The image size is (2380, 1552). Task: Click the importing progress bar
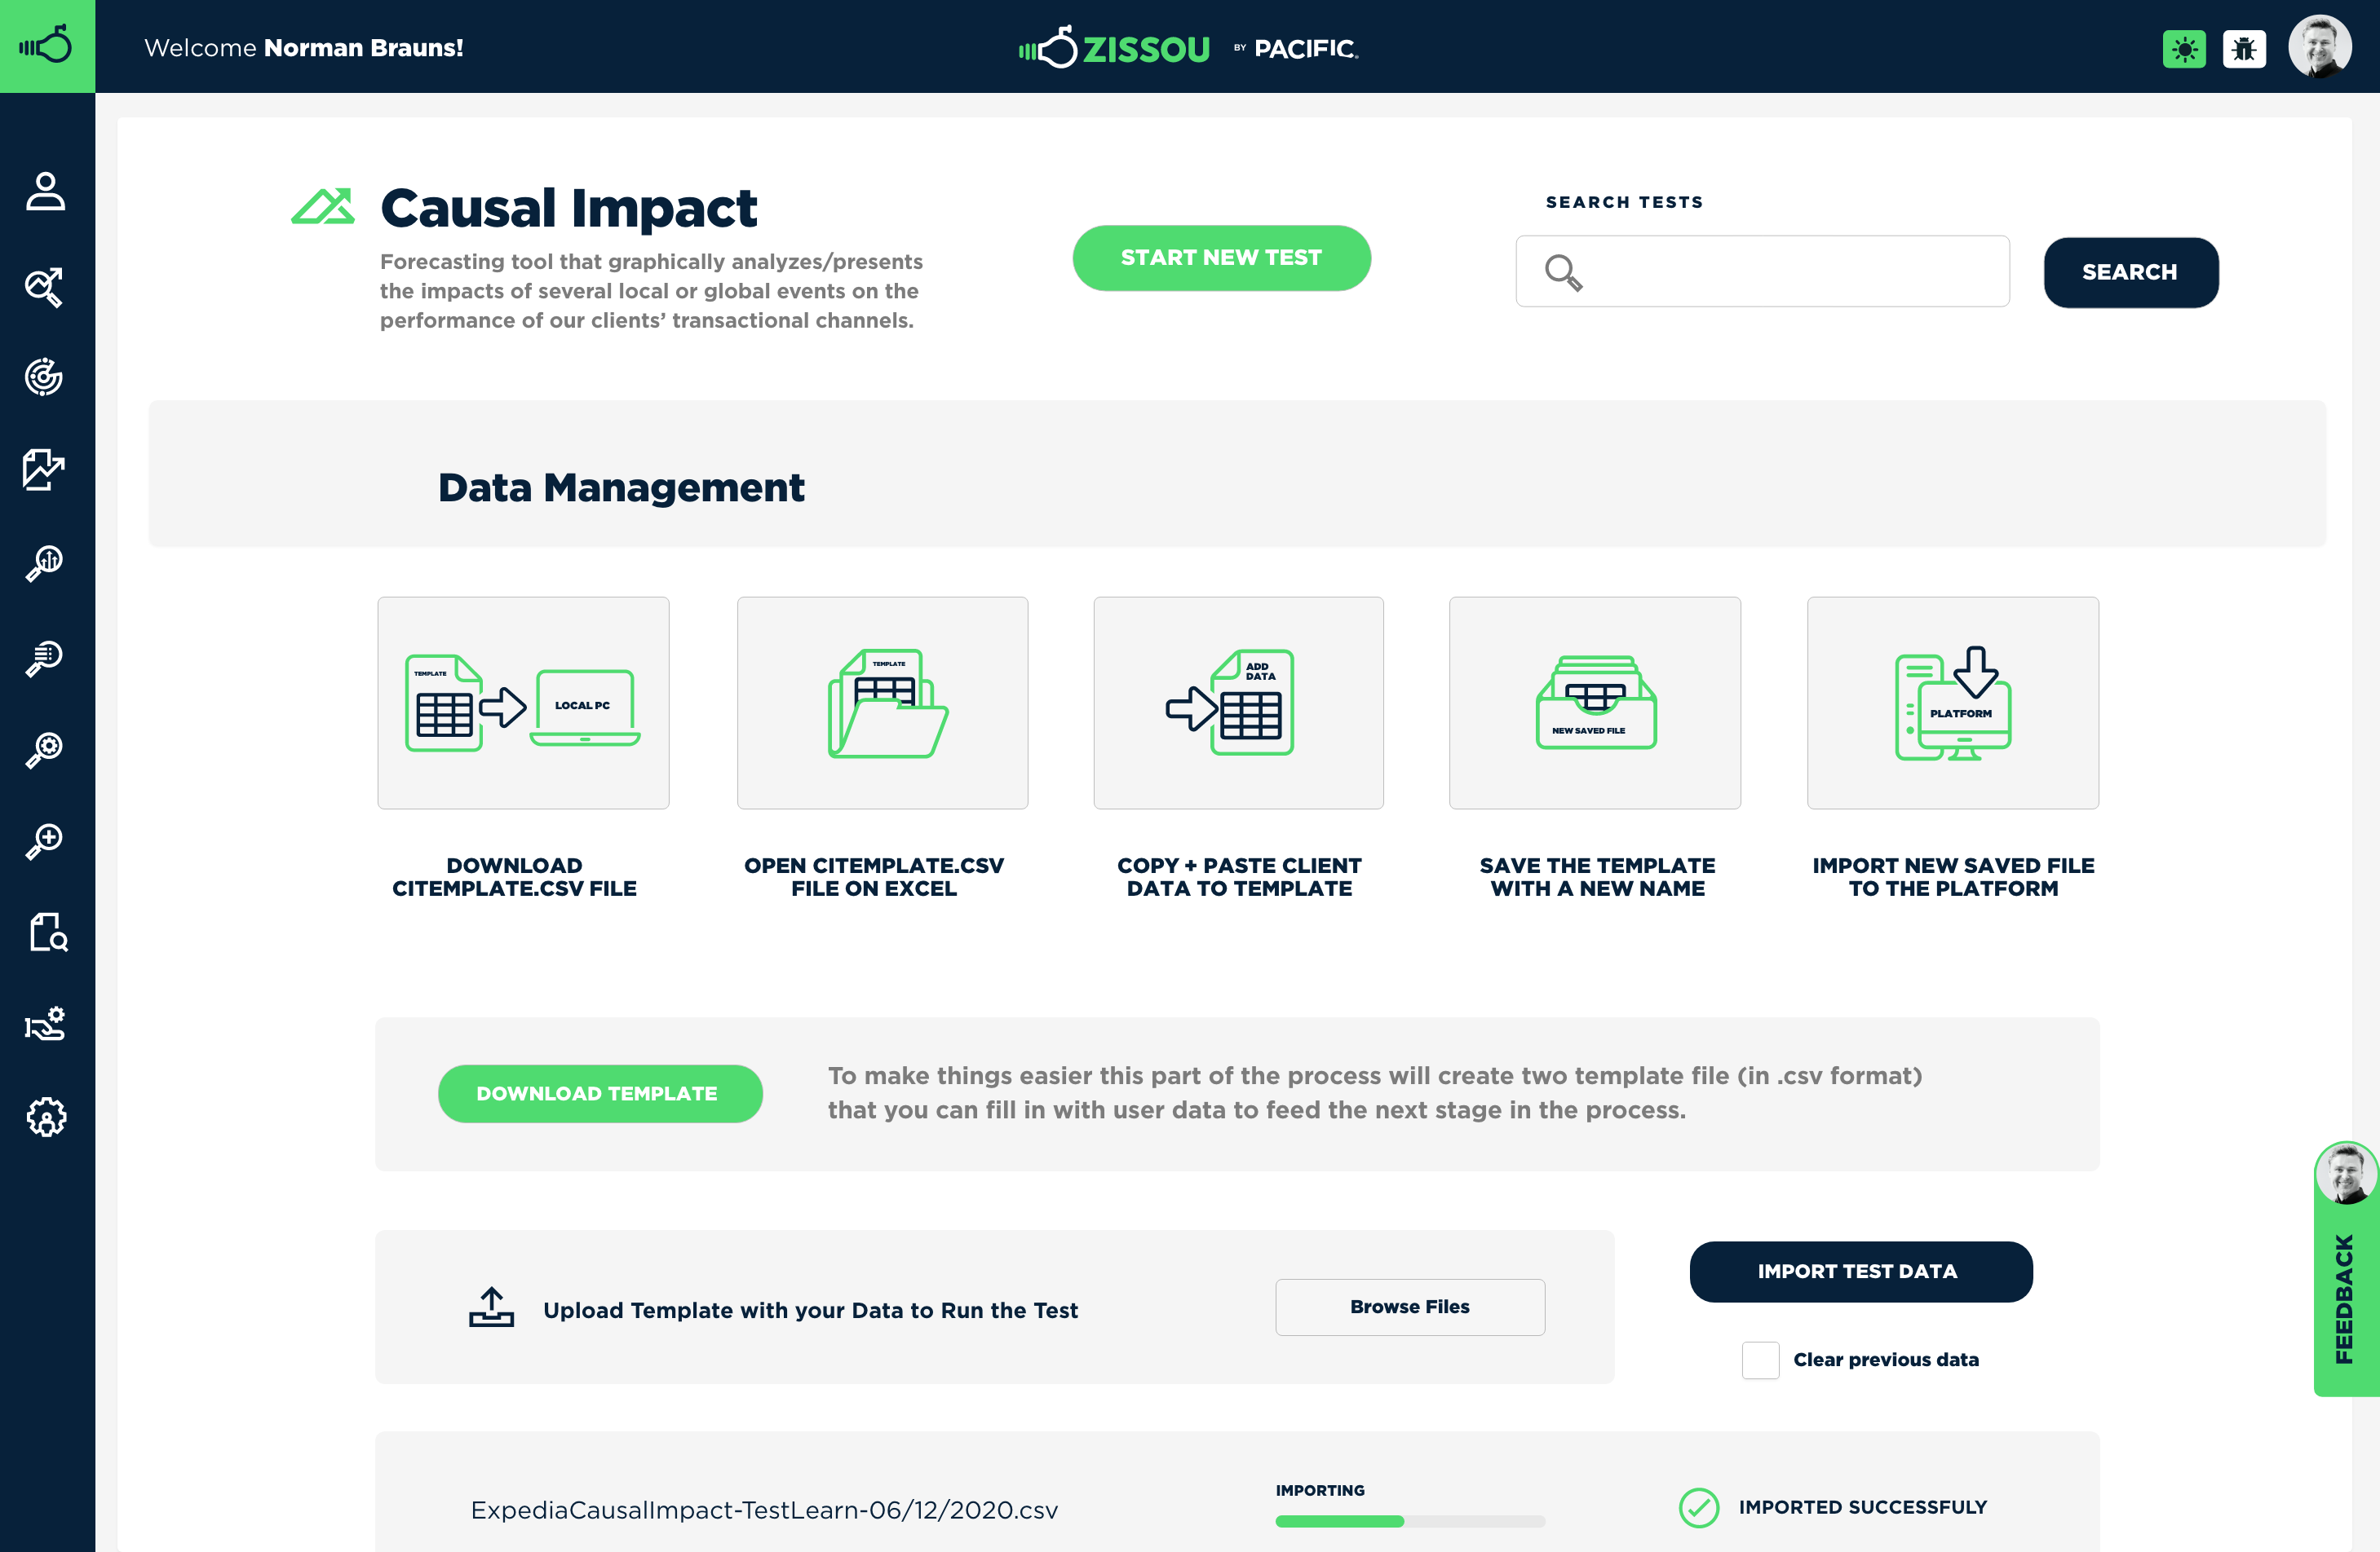(x=1409, y=1521)
